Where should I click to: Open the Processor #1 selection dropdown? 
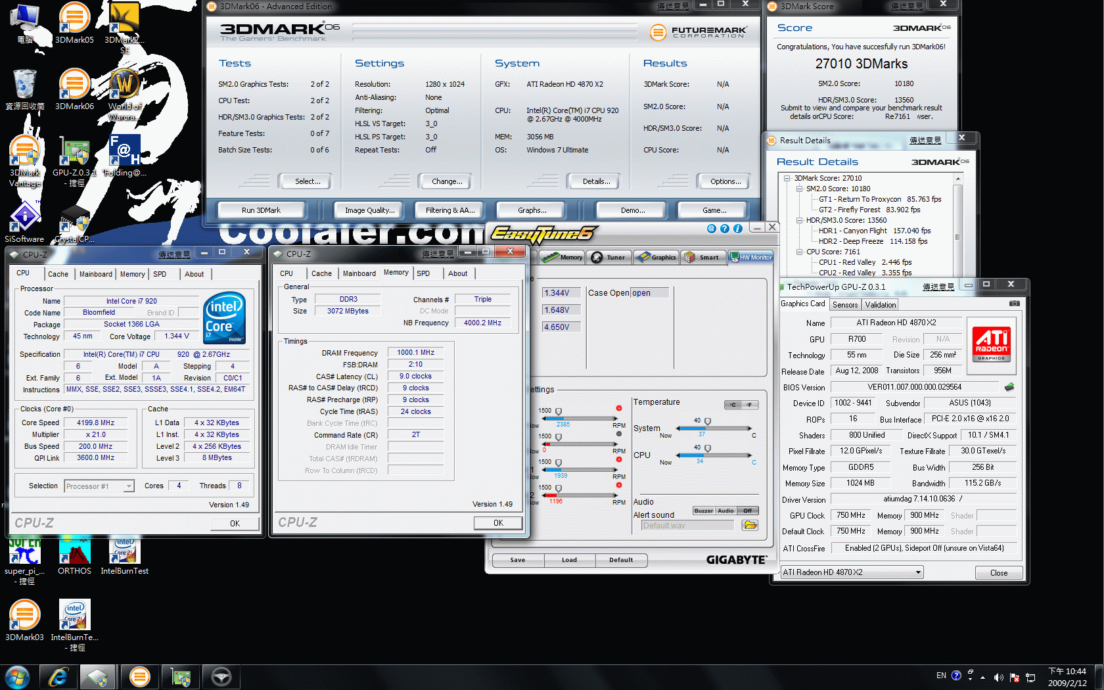tap(99, 486)
